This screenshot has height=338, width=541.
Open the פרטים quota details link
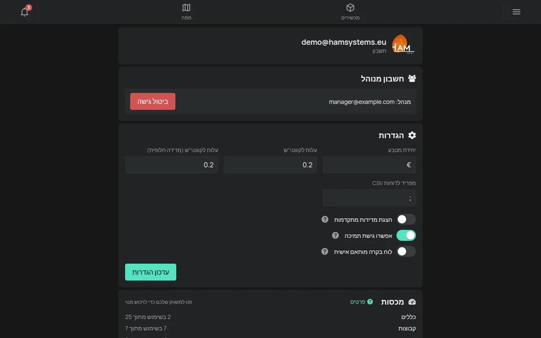point(362,302)
